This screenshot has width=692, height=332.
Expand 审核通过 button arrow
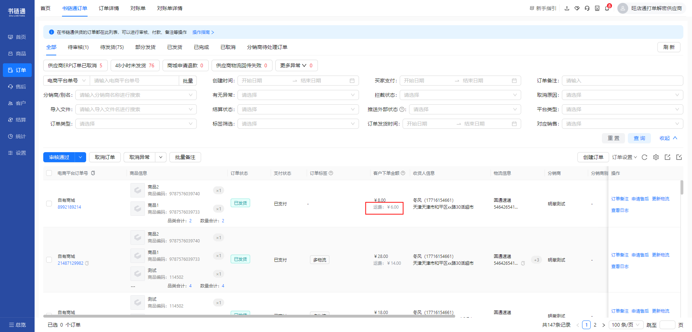(80, 157)
